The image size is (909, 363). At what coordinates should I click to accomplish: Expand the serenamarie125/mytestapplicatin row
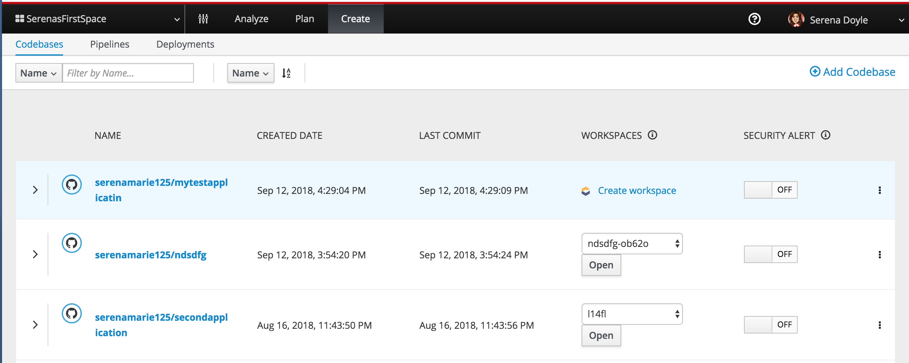pyautogui.click(x=35, y=190)
